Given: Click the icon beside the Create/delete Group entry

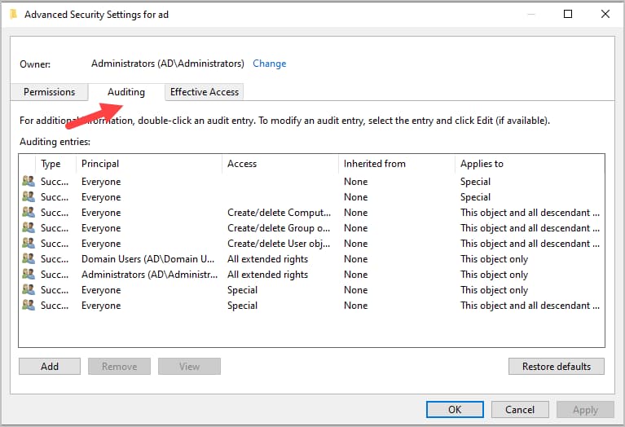Looking at the screenshot, I should pos(29,228).
